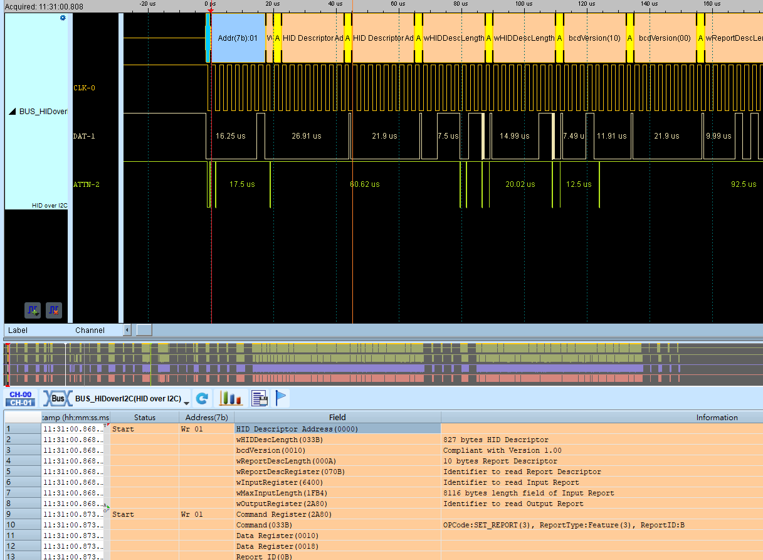Viewport: 763px width, 560px height.
Task: Click the blue flag marker icon
Action: (x=282, y=398)
